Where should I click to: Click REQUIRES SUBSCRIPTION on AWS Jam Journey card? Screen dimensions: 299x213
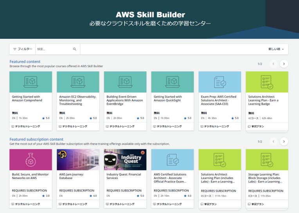point(77,191)
